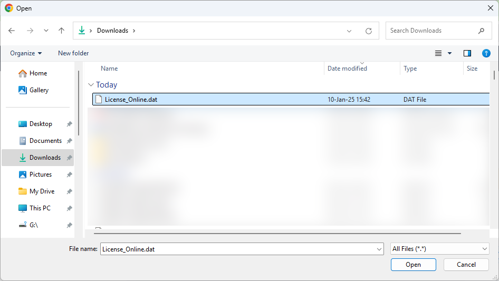The image size is (499, 281).
Task: Toggle the preview pane icon
Action: coord(467,53)
